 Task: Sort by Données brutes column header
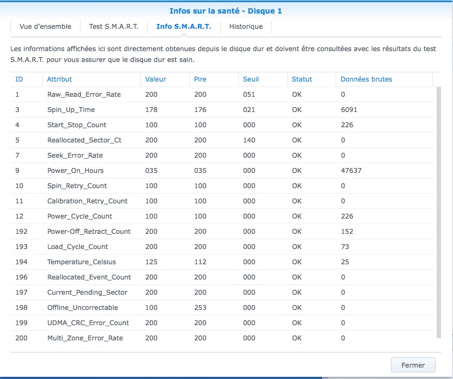(x=366, y=79)
